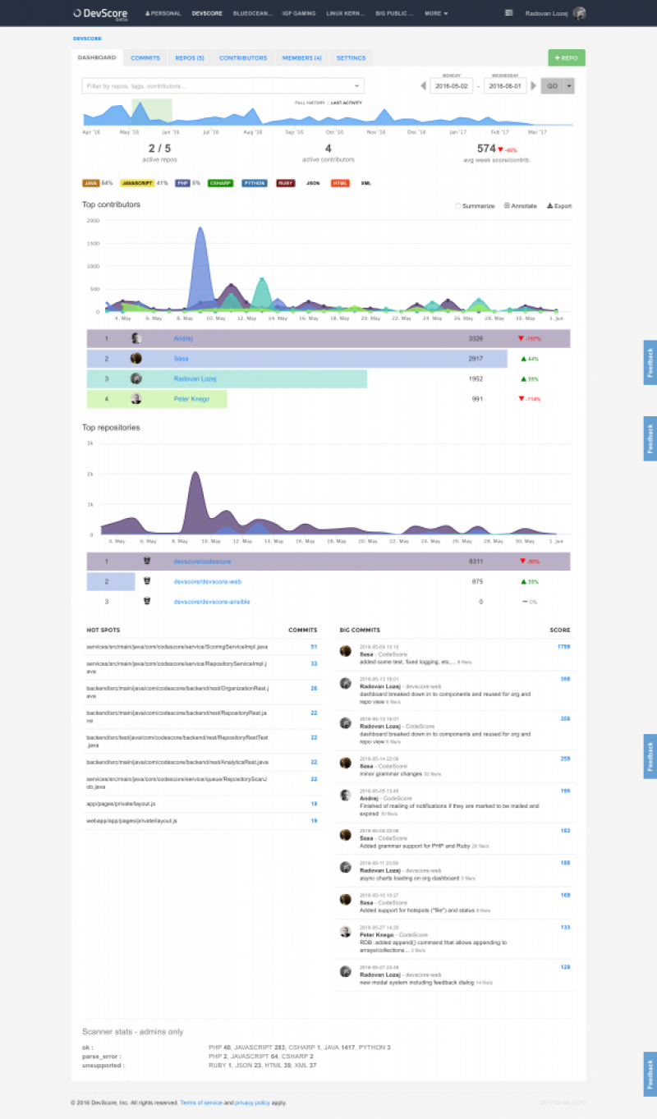Open the Members (4) tab
657x1119 pixels.
point(302,58)
